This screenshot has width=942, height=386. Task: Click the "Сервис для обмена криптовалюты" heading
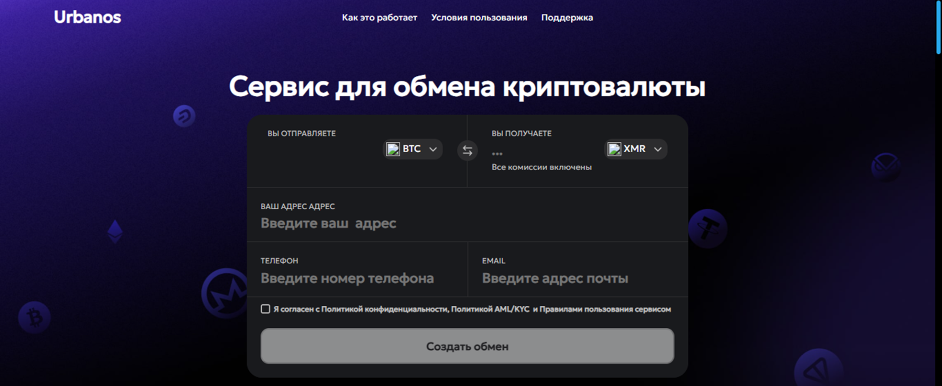coord(467,86)
